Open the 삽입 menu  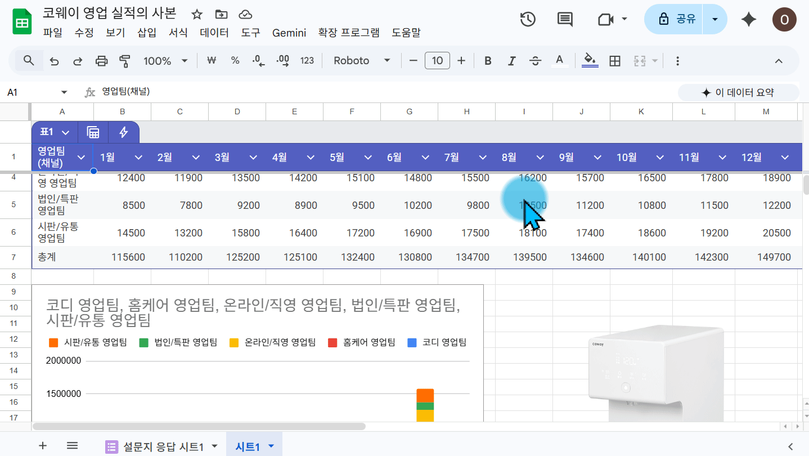tap(147, 33)
